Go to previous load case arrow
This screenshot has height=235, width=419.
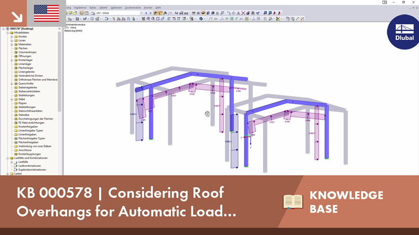[x=146, y=13]
